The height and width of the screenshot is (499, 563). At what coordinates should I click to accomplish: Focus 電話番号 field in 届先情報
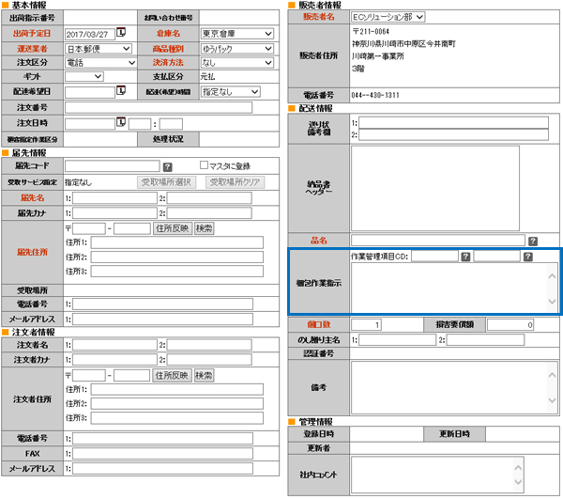click(162, 304)
